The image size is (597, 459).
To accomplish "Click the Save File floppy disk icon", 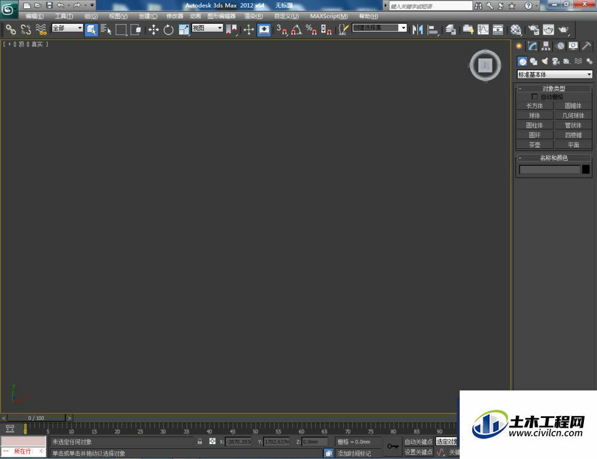I will coord(50,5).
